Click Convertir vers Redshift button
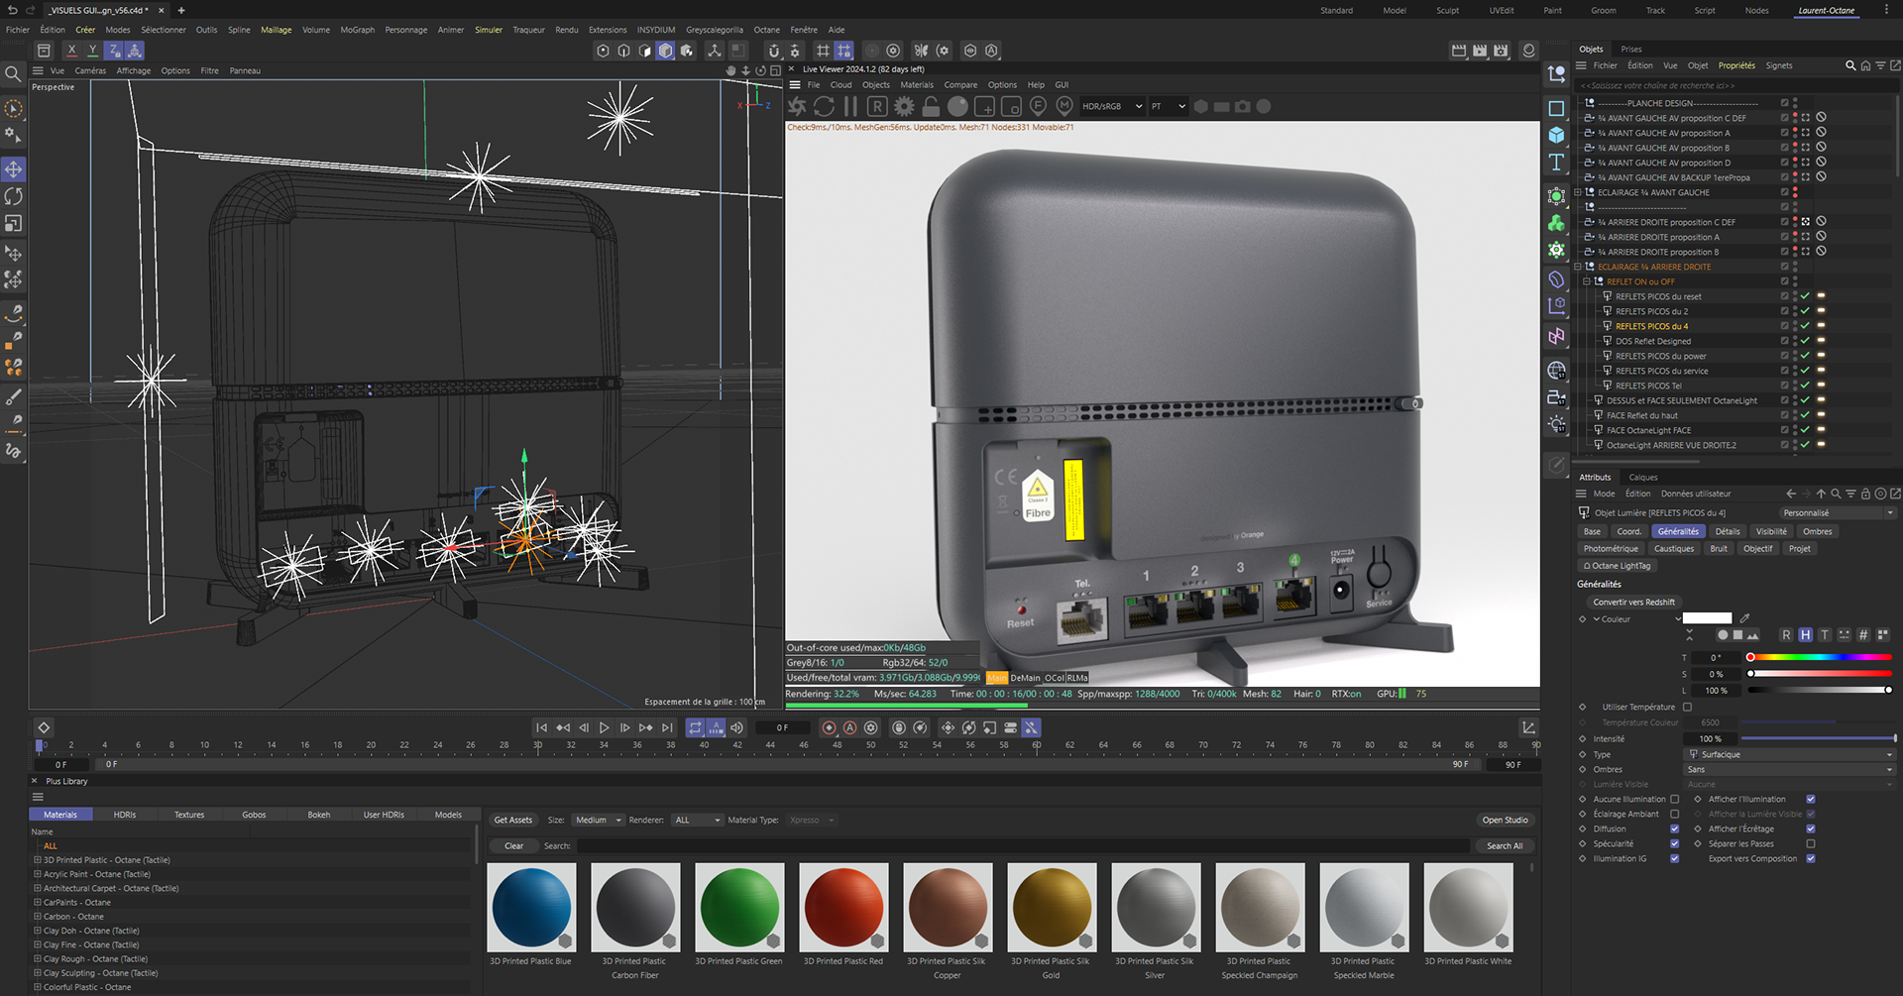This screenshot has height=996, width=1903. tap(1633, 602)
